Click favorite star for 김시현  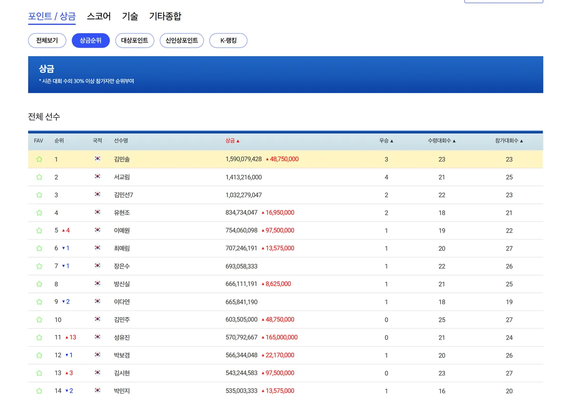39,373
